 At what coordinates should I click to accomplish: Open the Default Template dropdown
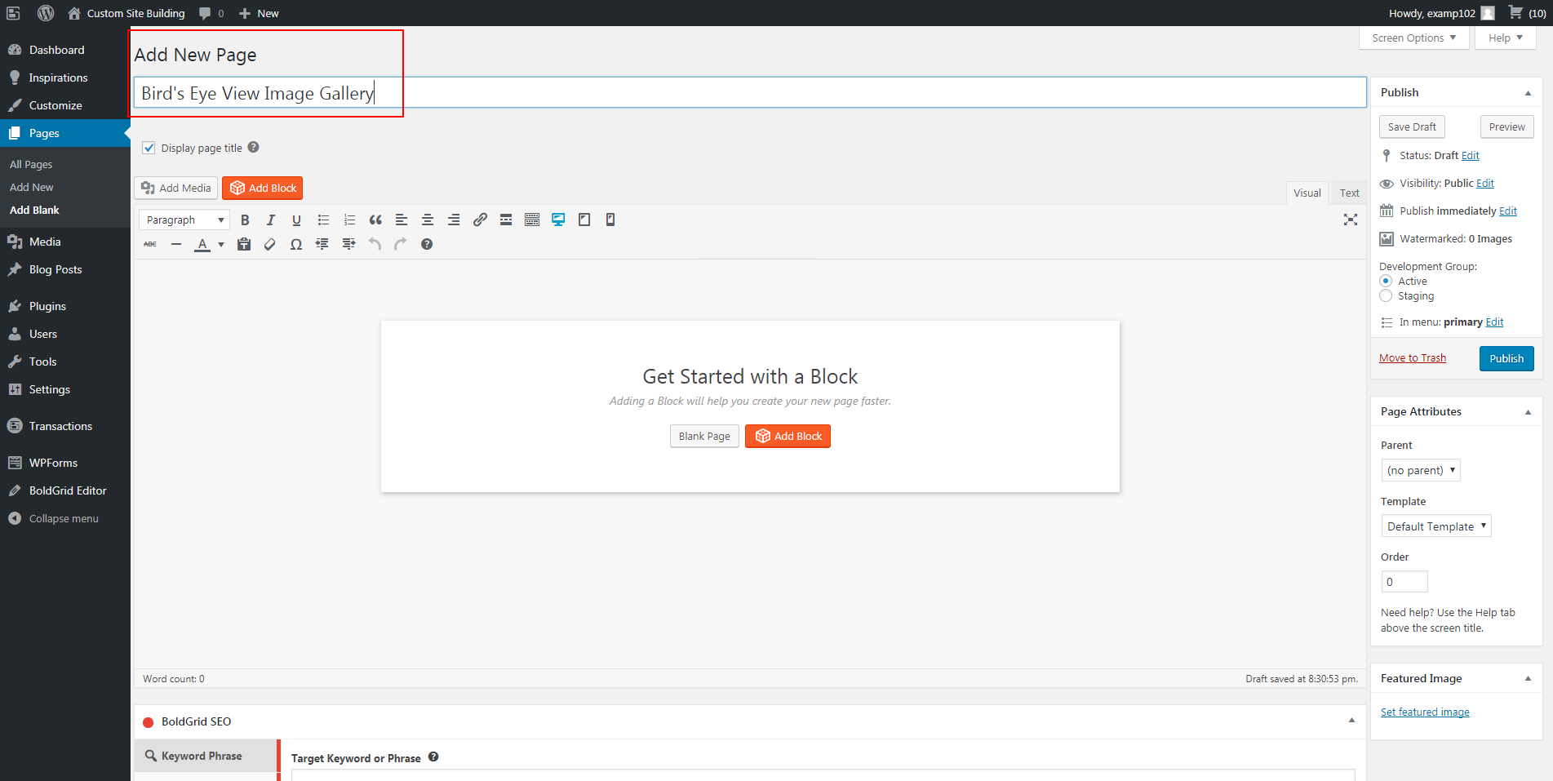pos(1436,526)
